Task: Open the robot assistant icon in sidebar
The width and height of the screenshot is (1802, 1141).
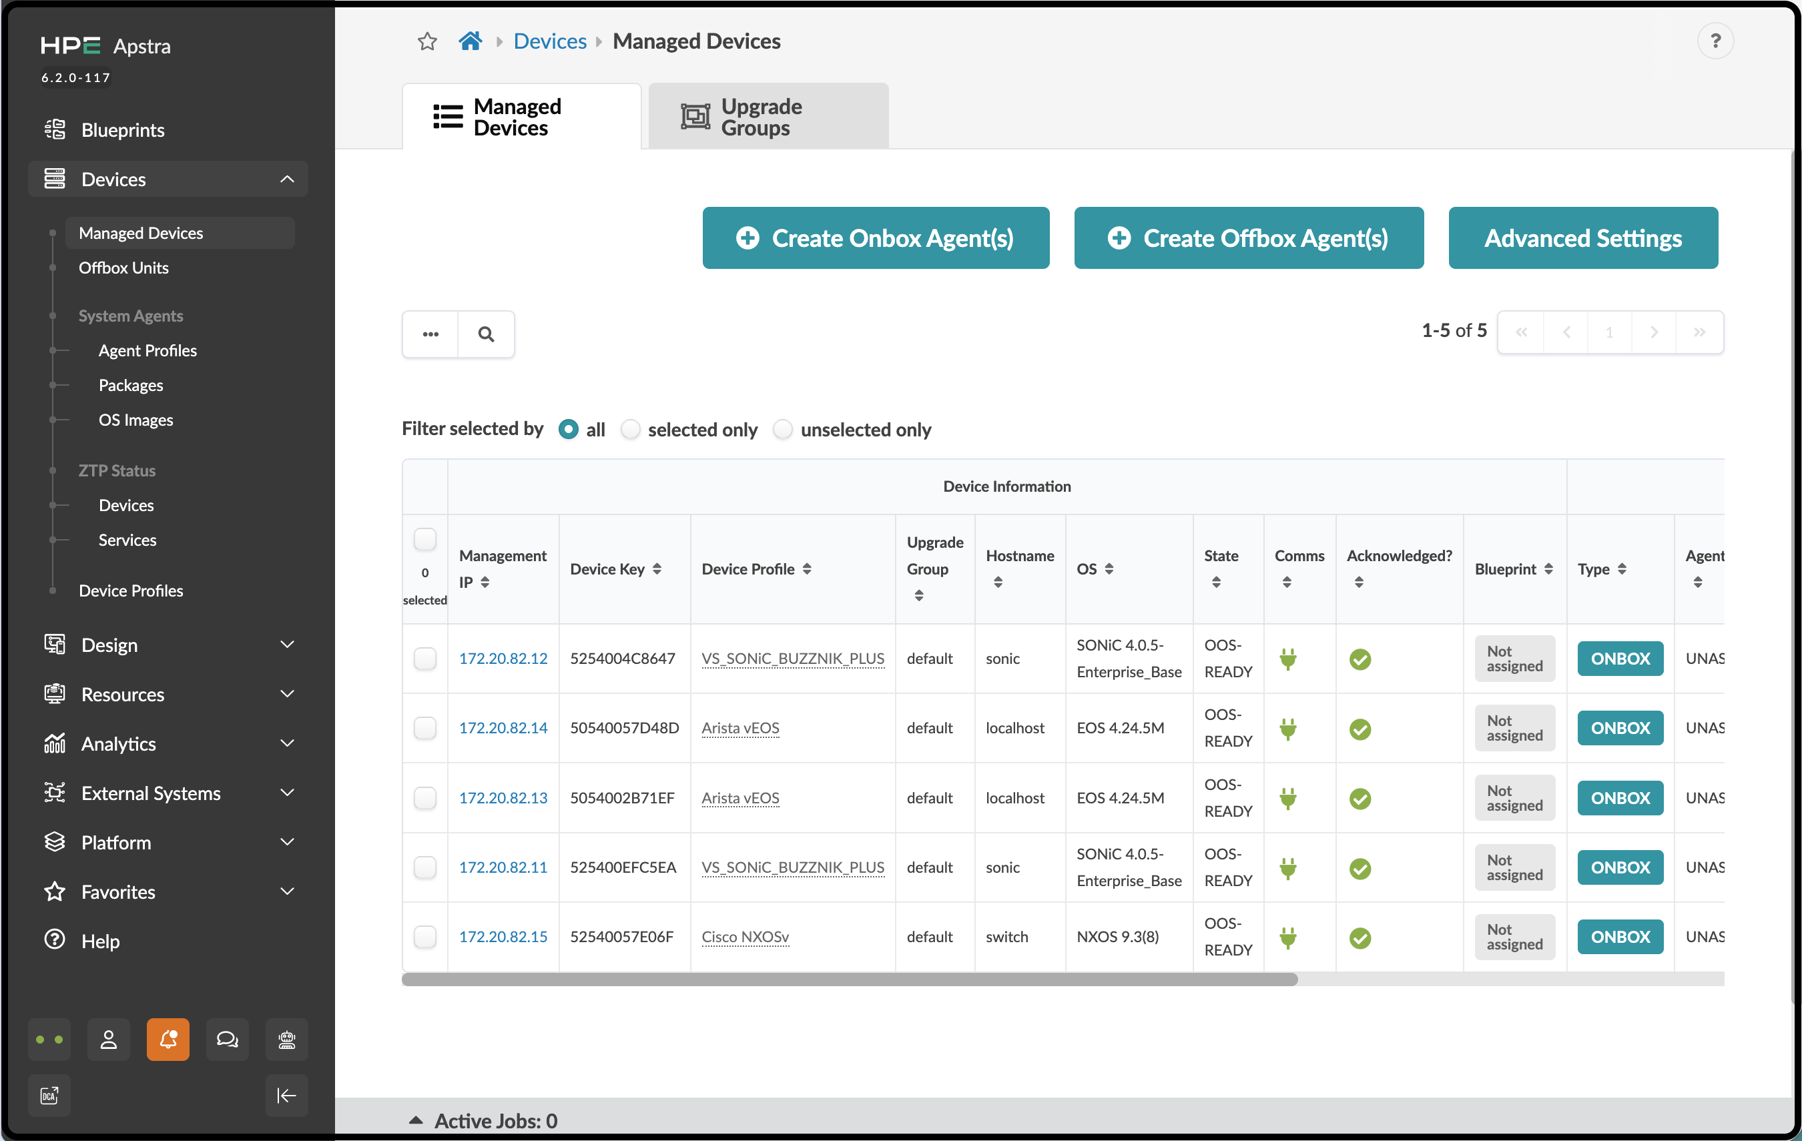Action: pos(286,1038)
